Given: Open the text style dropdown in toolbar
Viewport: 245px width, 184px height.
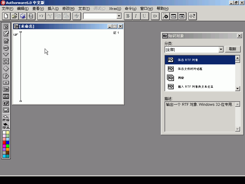Looking at the screenshot, I should pyautogui.click(x=119, y=16).
